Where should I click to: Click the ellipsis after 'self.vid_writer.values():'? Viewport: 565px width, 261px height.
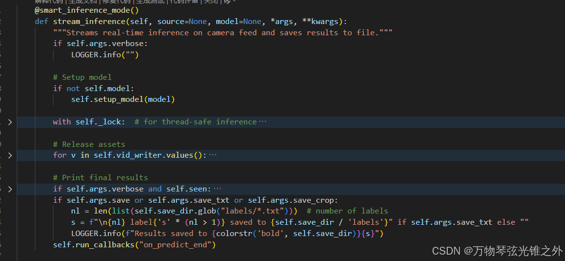point(213,156)
